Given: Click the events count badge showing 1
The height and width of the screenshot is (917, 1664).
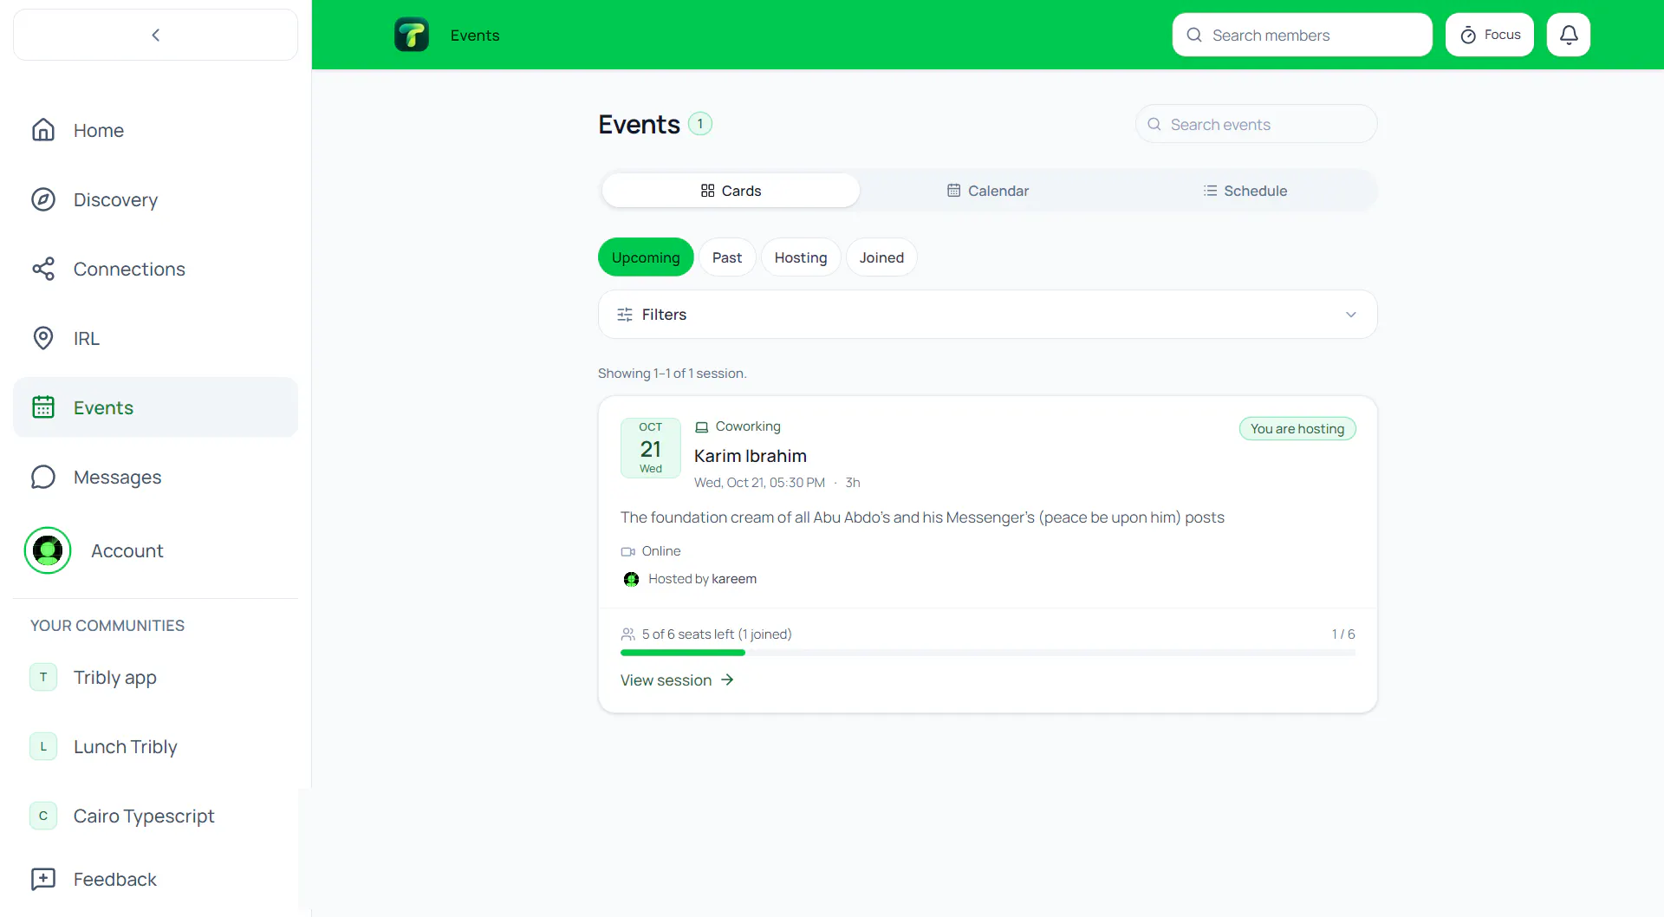Looking at the screenshot, I should 700,124.
